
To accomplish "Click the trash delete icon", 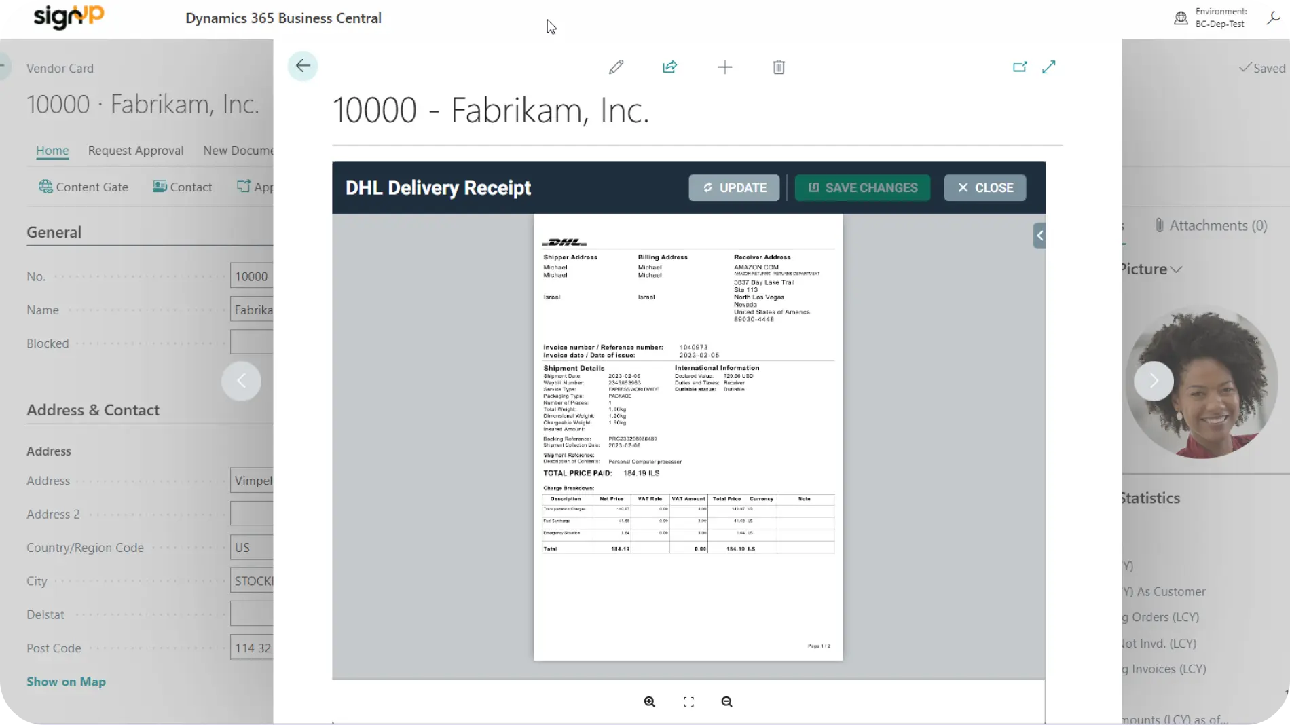I will pyautogui.click(x=779, y=67).
